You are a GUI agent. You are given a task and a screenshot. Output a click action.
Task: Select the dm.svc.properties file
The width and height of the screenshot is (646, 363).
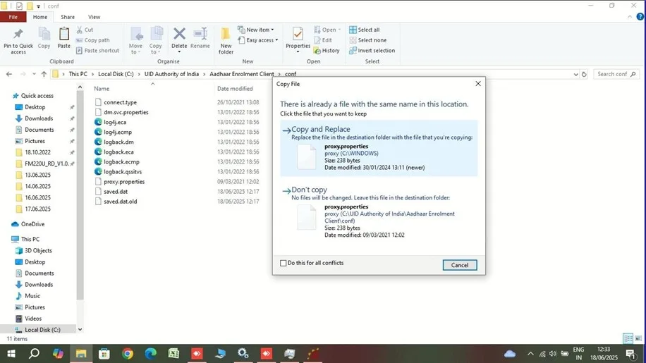126,112
